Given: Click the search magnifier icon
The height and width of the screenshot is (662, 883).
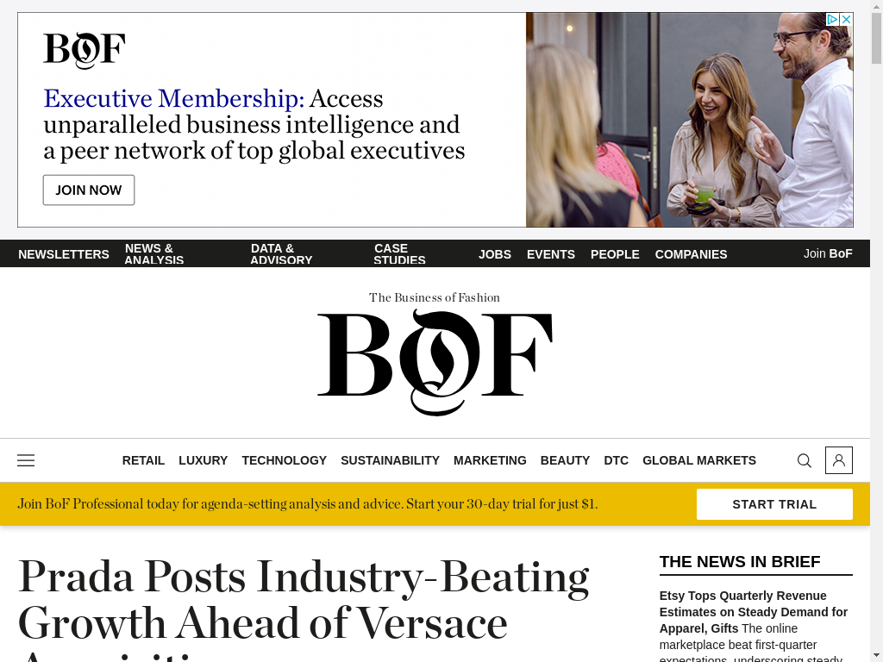Looking at the screenshot, I should point(805,460).
